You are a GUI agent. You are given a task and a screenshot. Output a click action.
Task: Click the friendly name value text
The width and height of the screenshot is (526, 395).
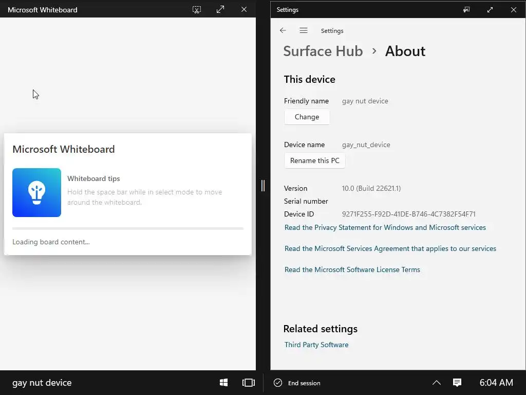click(365, 101)
